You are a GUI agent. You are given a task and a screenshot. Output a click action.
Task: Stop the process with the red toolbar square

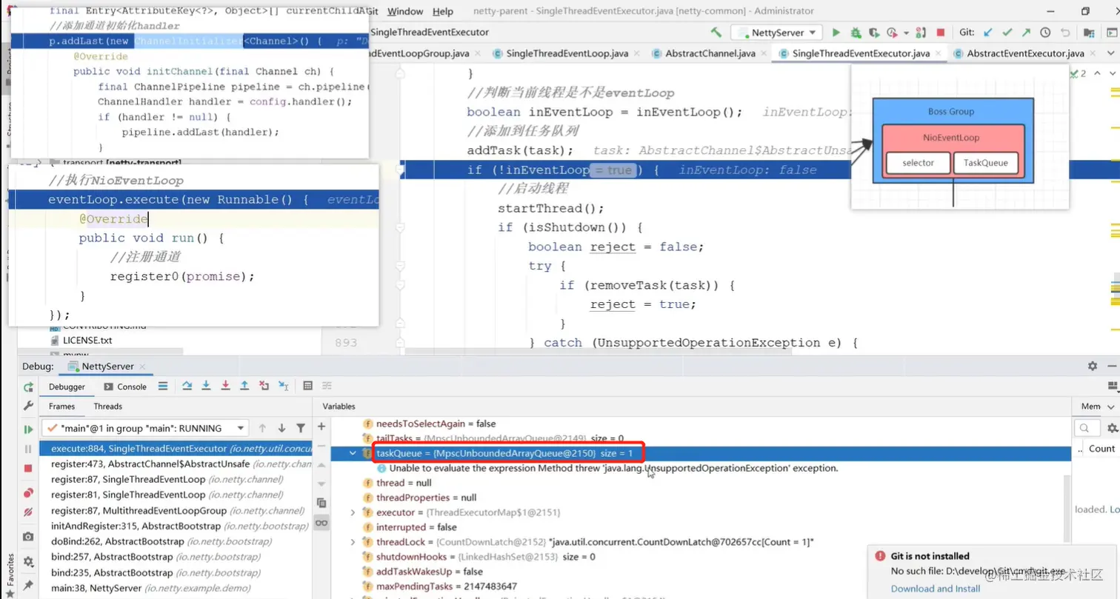click(x=941, y=33)
